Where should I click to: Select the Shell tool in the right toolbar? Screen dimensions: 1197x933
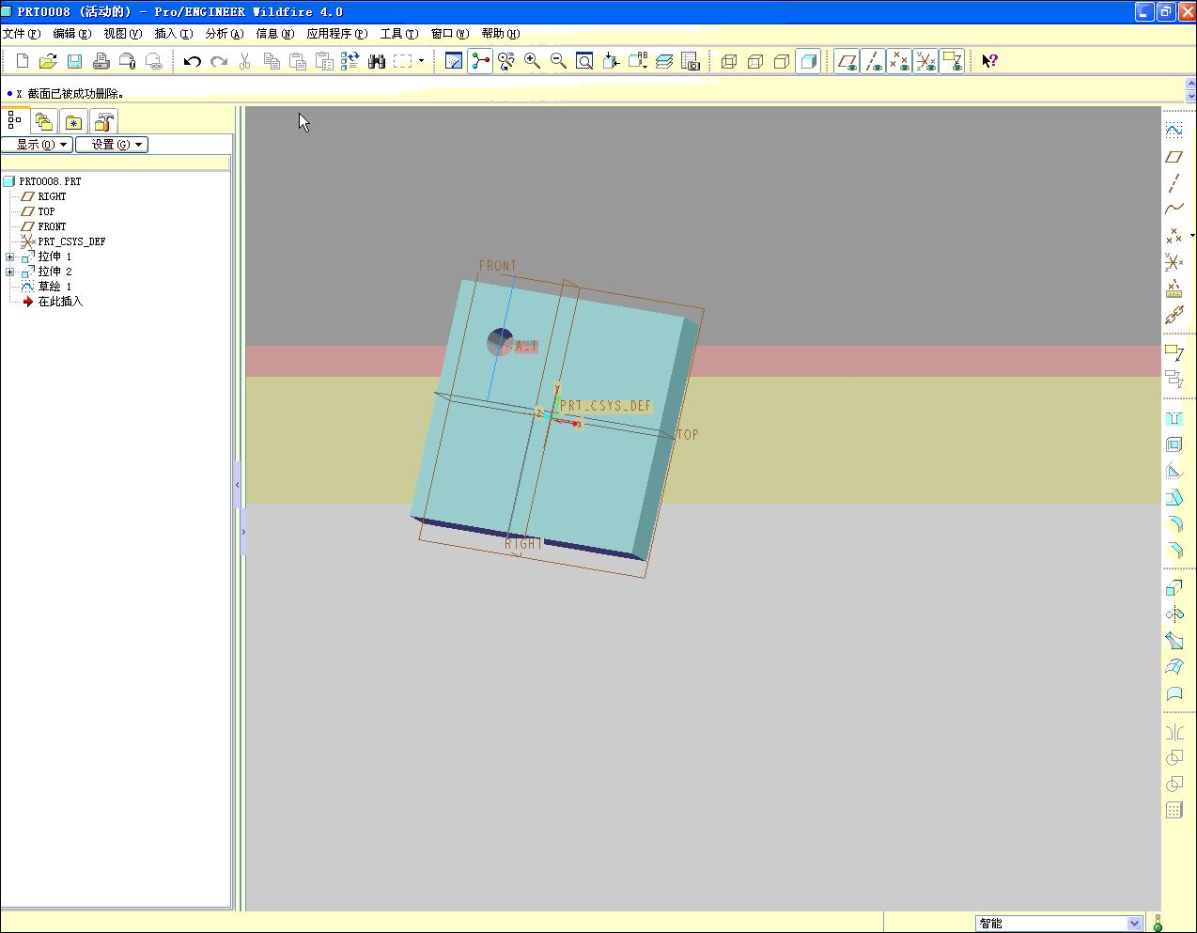(1174, 444)
